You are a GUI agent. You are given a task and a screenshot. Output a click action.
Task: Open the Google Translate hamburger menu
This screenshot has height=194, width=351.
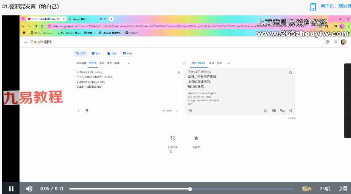[26, 42]
